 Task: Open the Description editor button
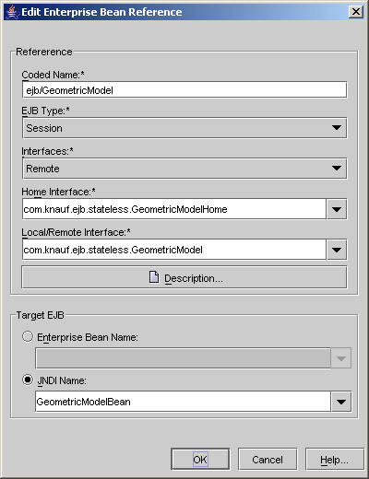pos(184,277)
